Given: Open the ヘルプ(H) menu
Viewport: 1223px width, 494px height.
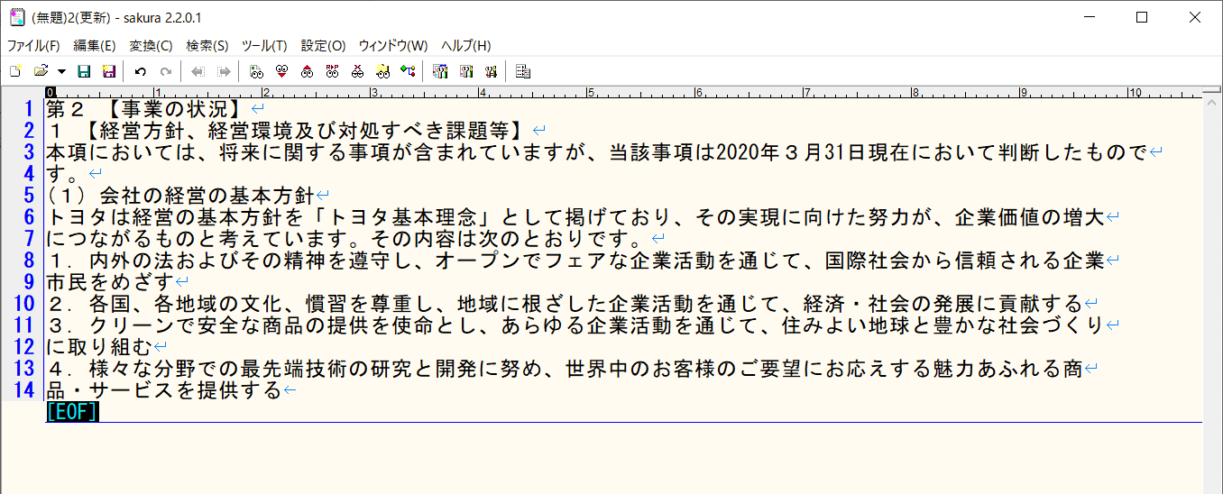Looking at the screenshot, I should (466, 46).
